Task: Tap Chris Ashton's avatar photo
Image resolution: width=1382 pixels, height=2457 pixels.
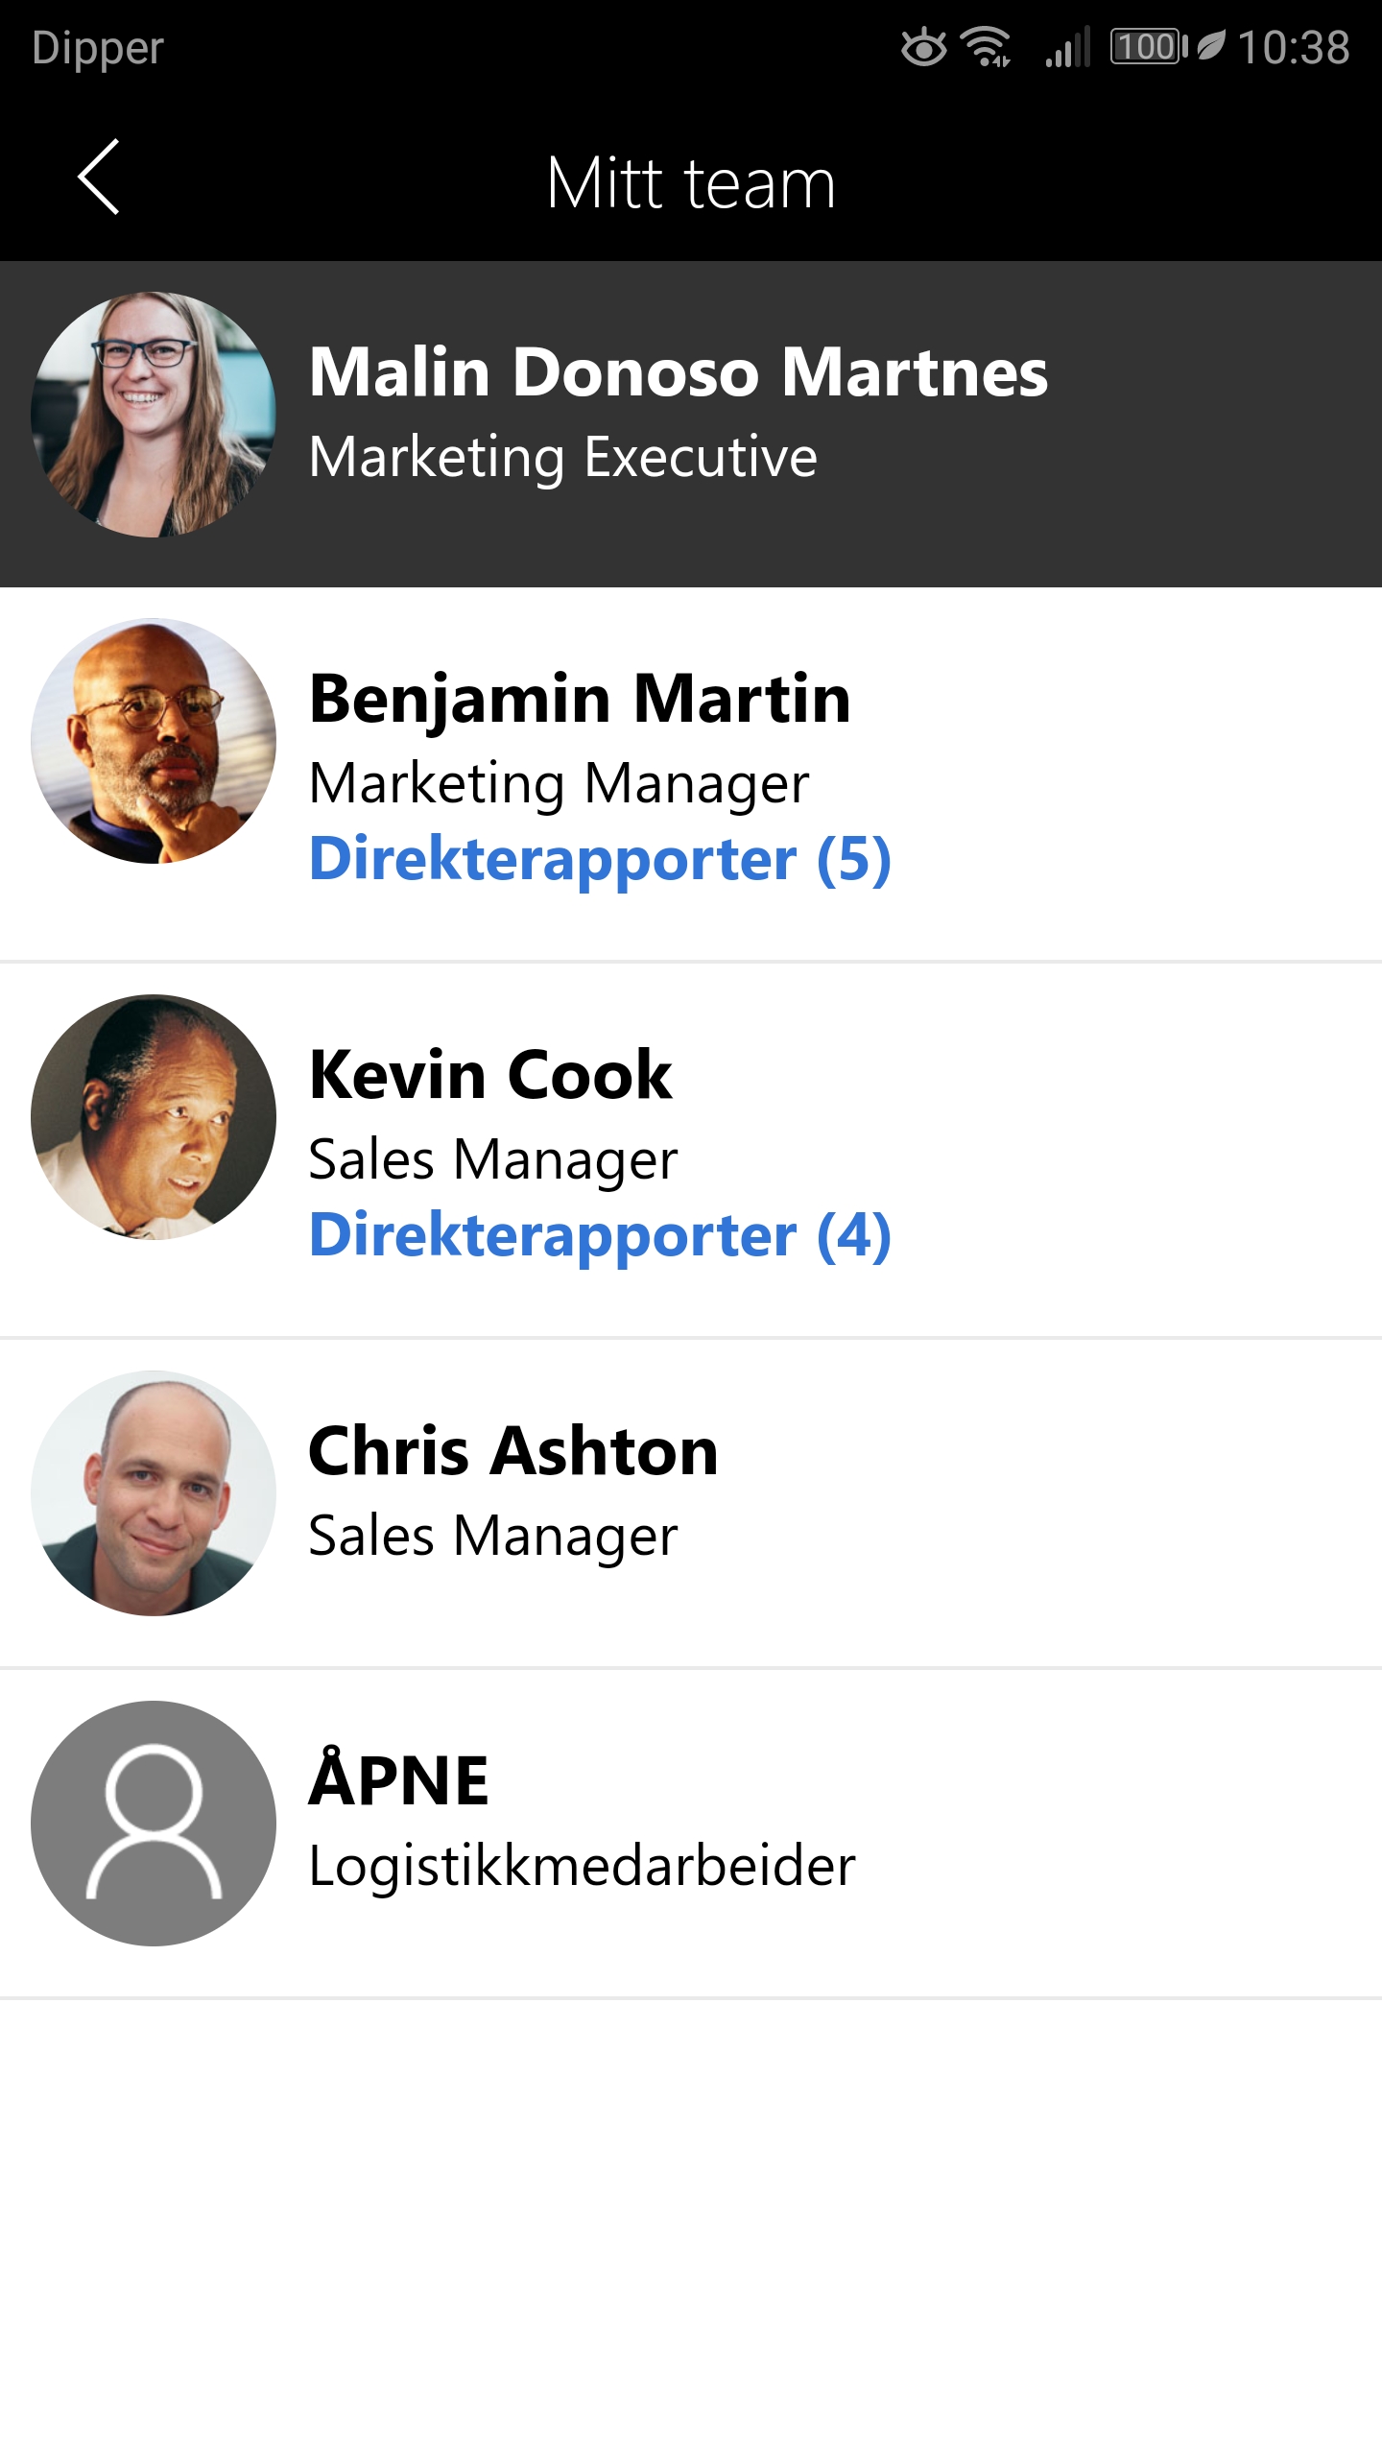Action: 154,1493
